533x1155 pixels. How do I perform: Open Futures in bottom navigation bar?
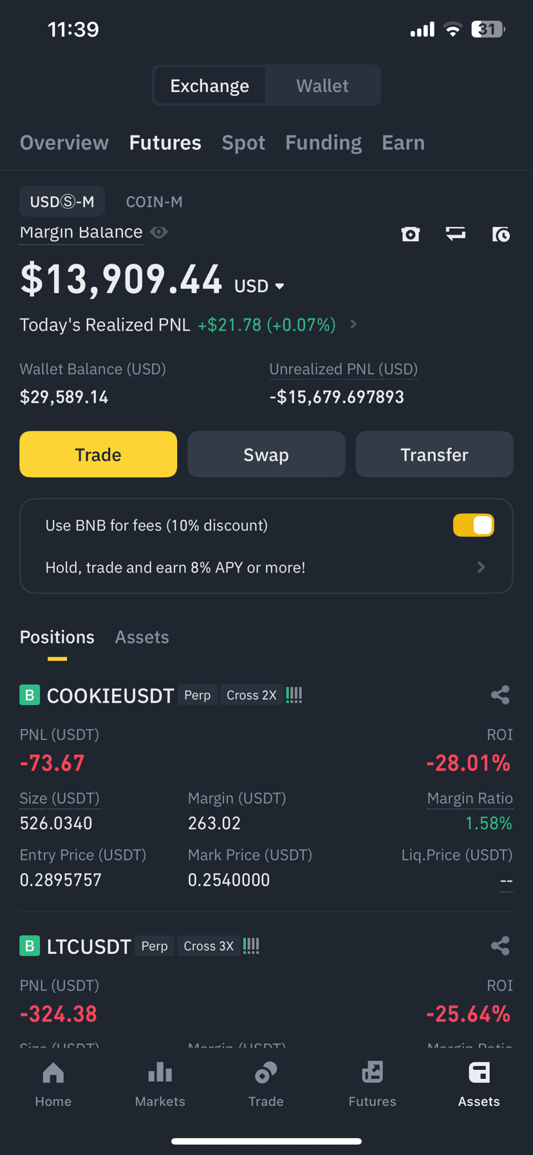pyautogui.click(x=373, y=1085)
